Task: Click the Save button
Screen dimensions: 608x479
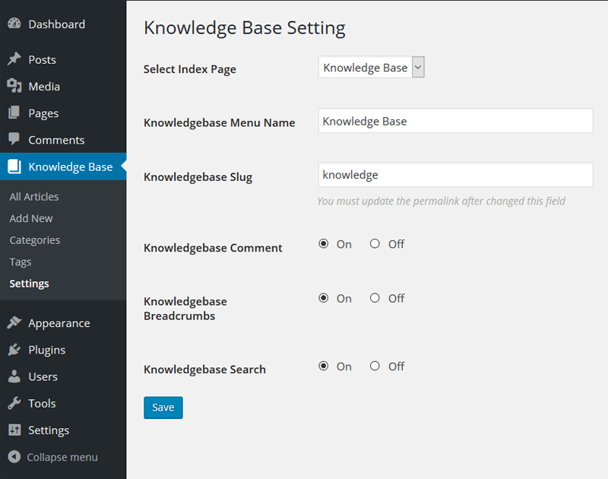Action: (x=163, y=408)
